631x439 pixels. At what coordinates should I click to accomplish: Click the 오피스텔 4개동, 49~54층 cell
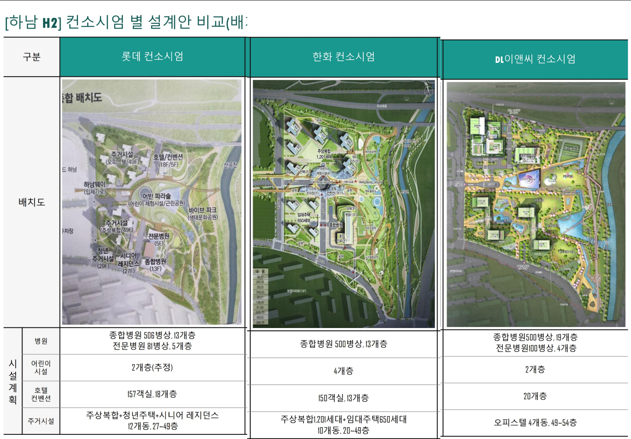tap(535, 422)
